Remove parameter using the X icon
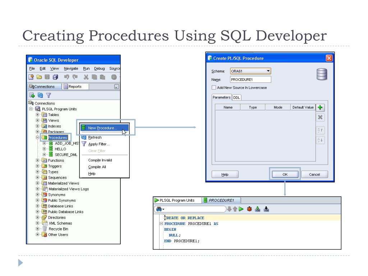This screenshot has width=368, height=276. coord(320,117)
